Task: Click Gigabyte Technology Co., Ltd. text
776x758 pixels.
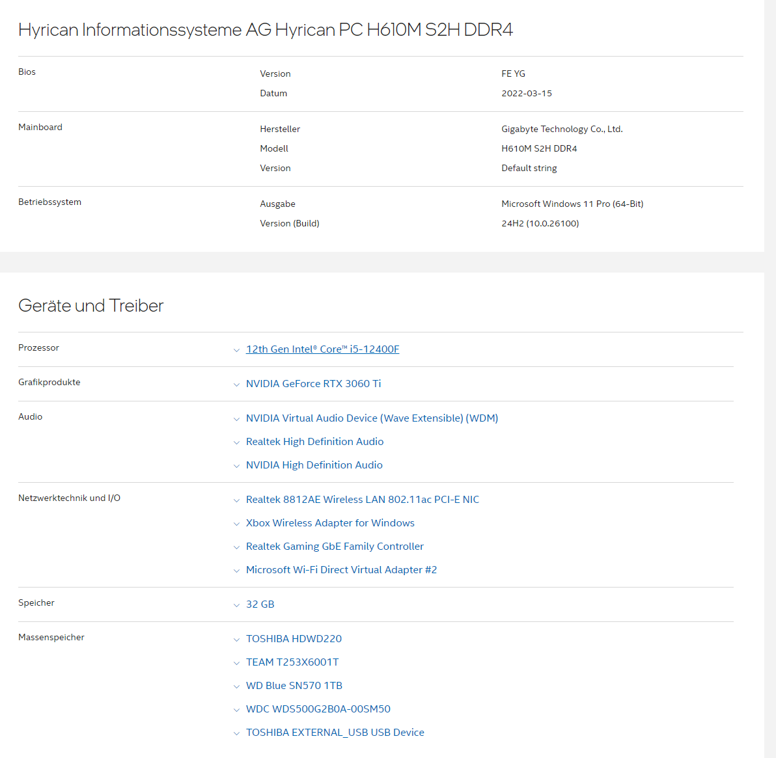Action: 562,129
